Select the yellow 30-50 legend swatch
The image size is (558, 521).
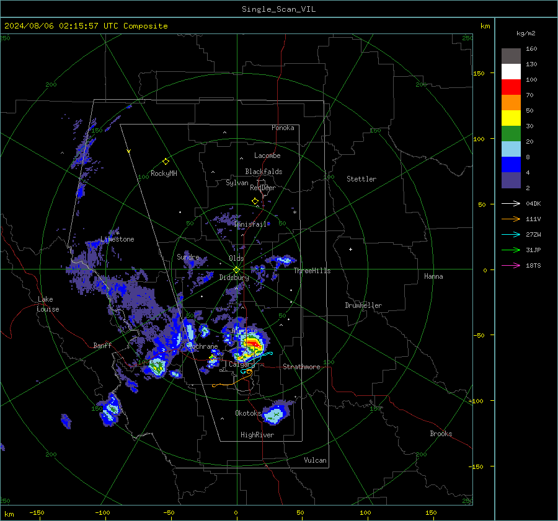click(x=511, y=118)
